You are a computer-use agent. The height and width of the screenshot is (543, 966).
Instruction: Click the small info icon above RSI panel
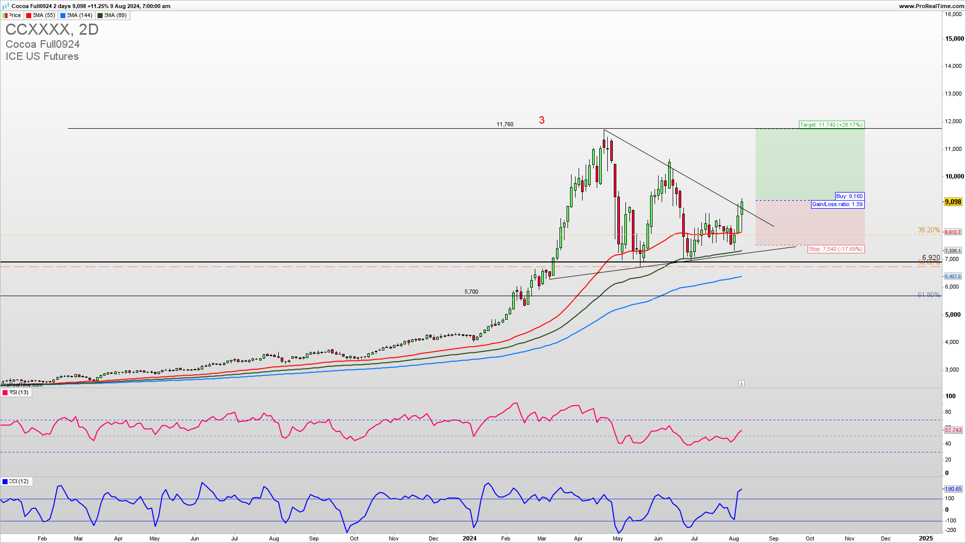click(742, 383)
